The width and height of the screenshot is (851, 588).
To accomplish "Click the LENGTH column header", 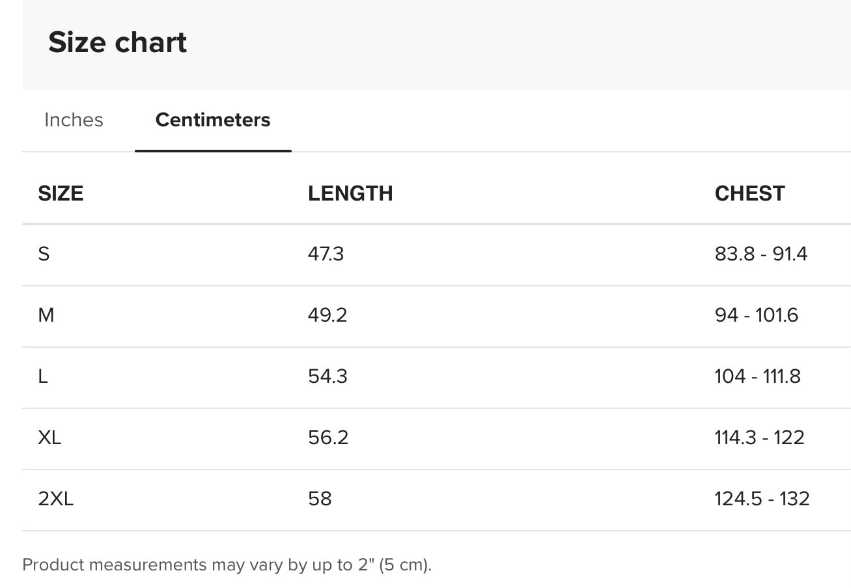I will tap(350, 193).
